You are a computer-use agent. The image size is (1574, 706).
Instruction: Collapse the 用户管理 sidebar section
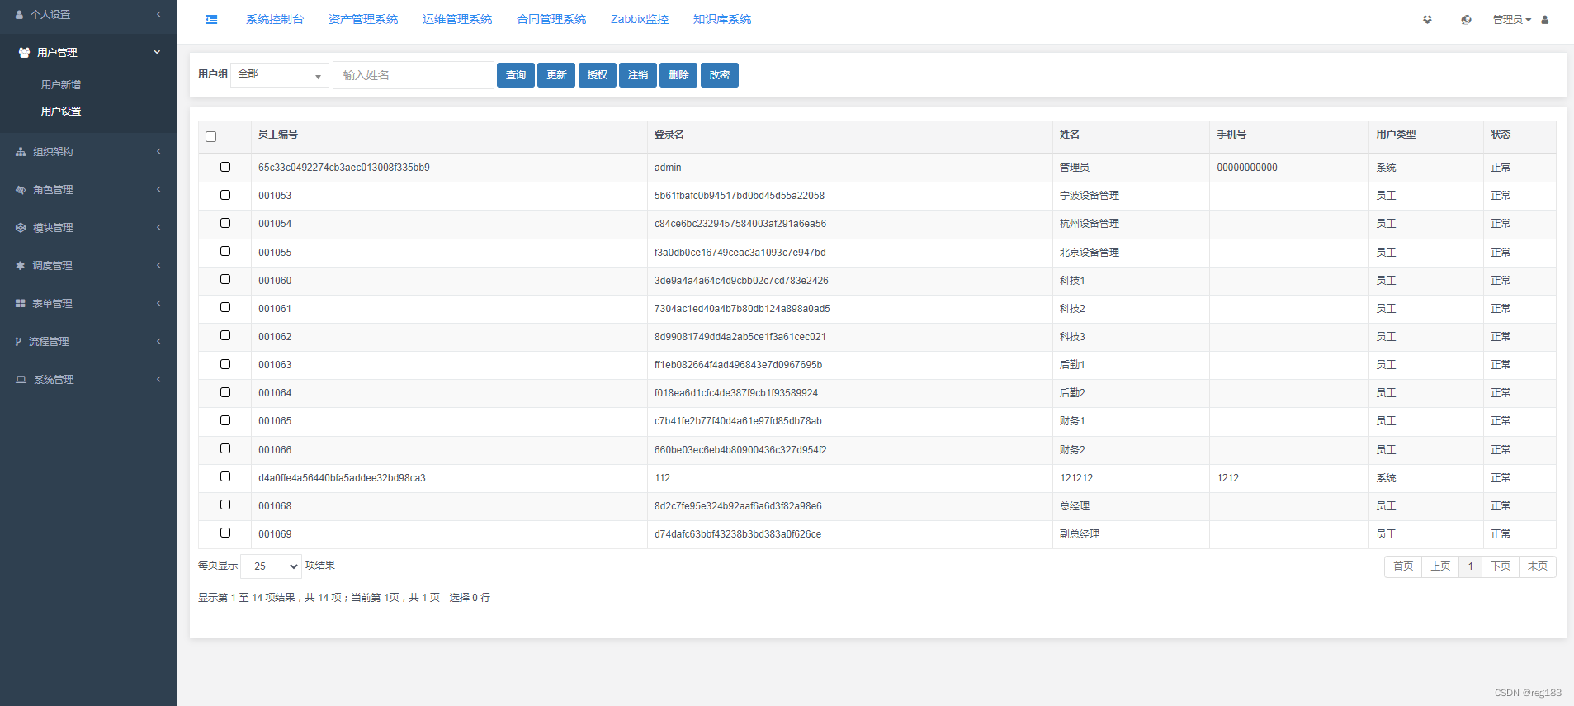coord(88,52)
